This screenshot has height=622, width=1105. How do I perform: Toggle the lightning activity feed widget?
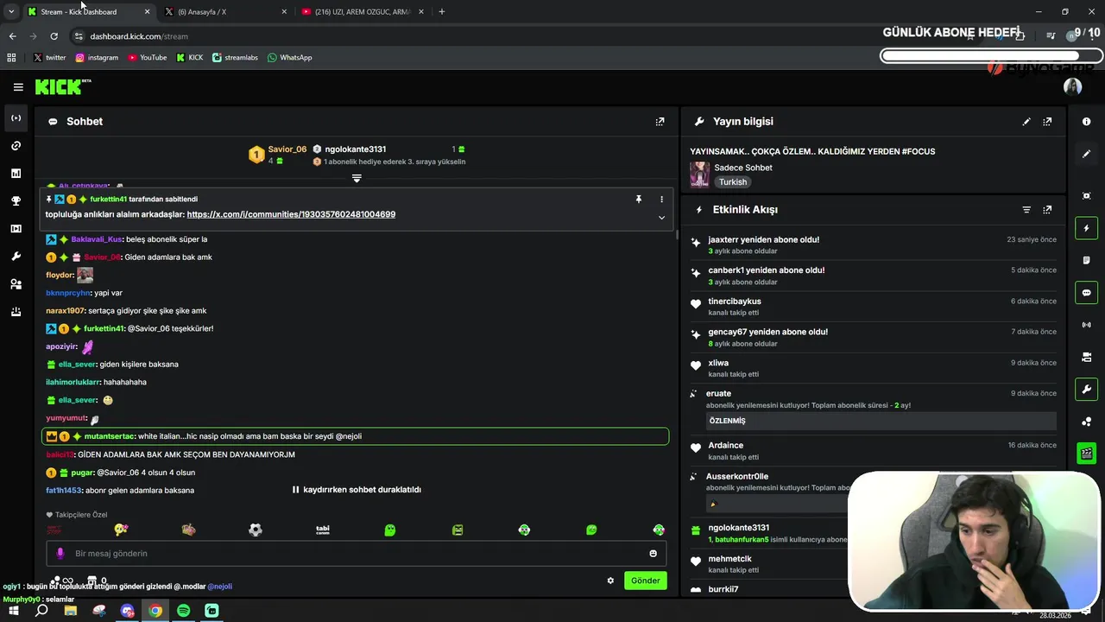1086,228
